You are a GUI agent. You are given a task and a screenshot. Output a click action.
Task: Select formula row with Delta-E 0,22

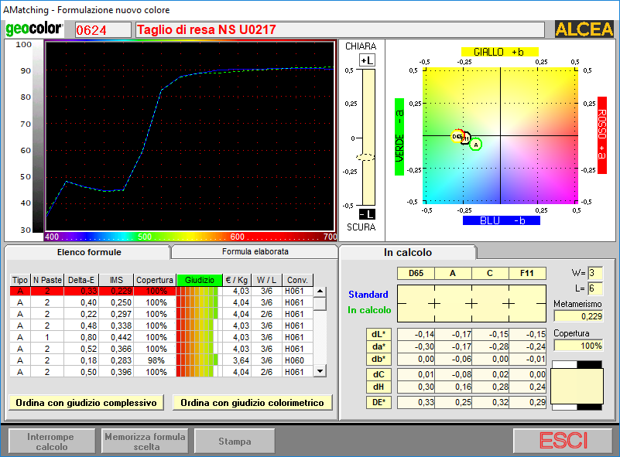click(x=161, y=314)
